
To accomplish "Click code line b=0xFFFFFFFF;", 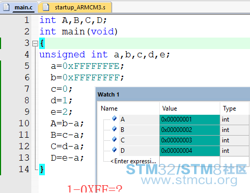I will tap(87, 78).
